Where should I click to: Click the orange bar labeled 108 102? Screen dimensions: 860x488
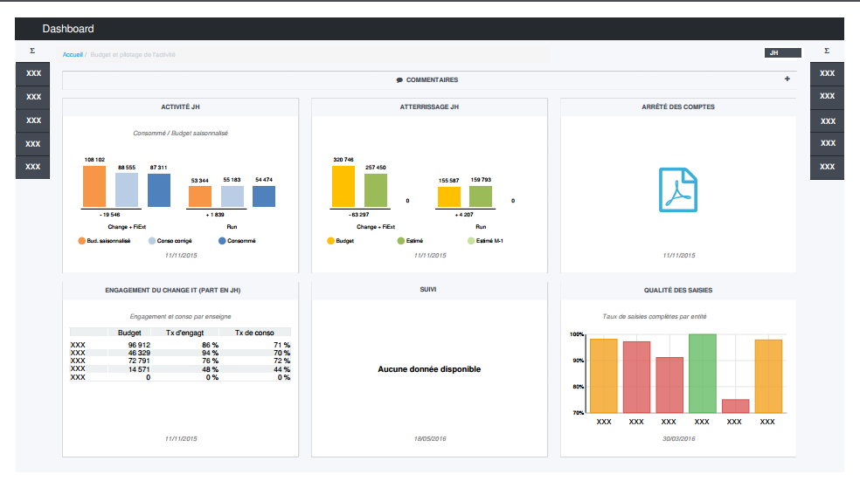(x=94, y=186)
